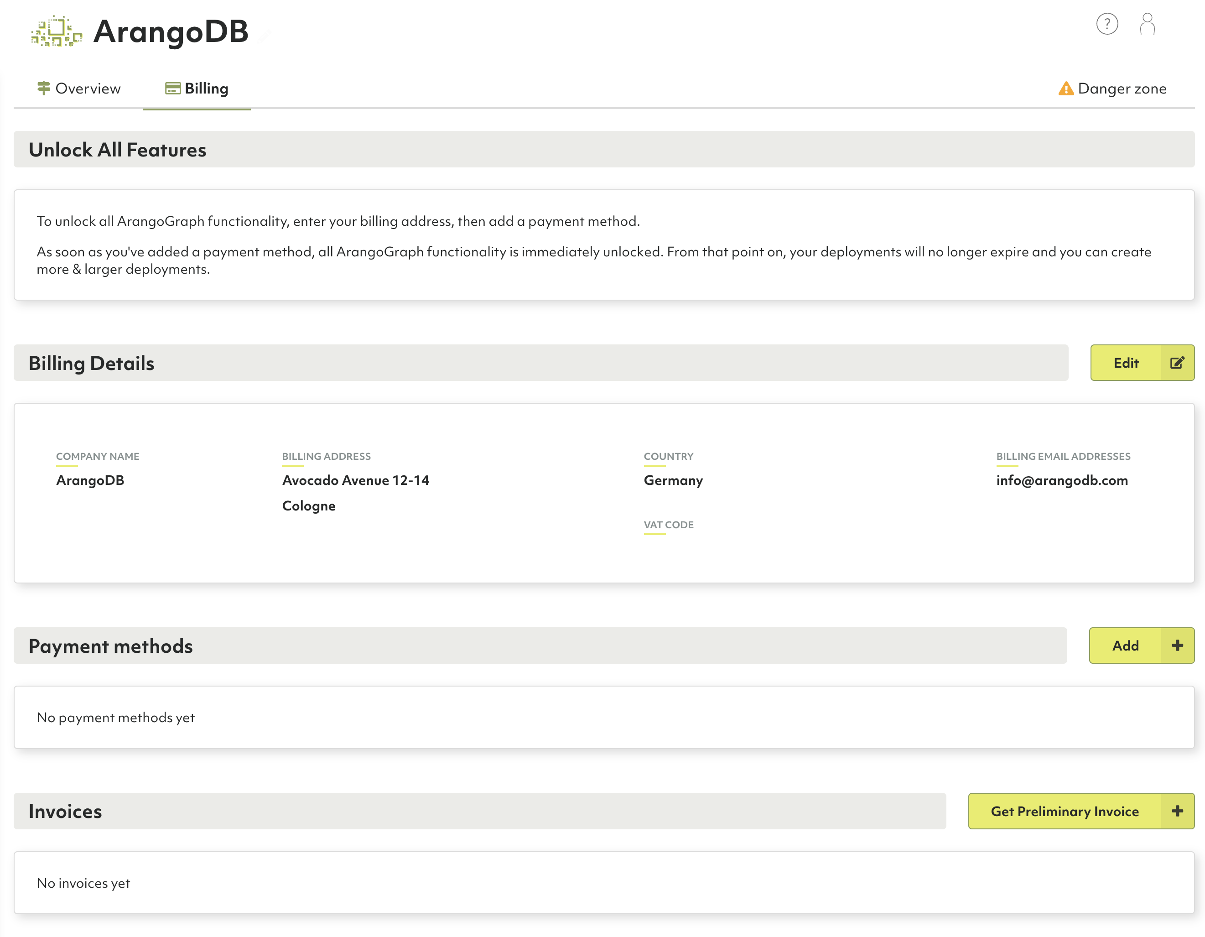Image resolution: width=1205 pixels, height=937 pixels.
Task: Select the Billing tab
Action: point(197,88)
